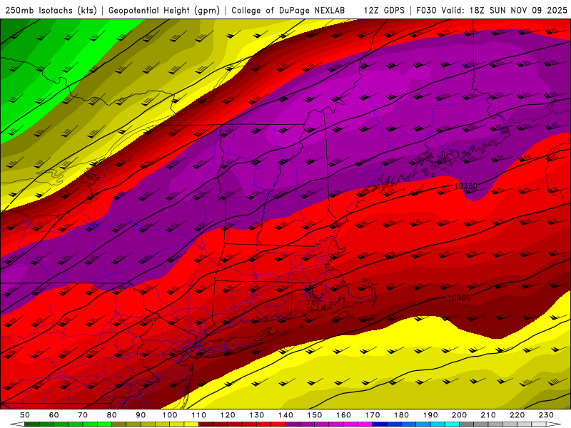Select the magenta swatch just before 170

point(365,424)
